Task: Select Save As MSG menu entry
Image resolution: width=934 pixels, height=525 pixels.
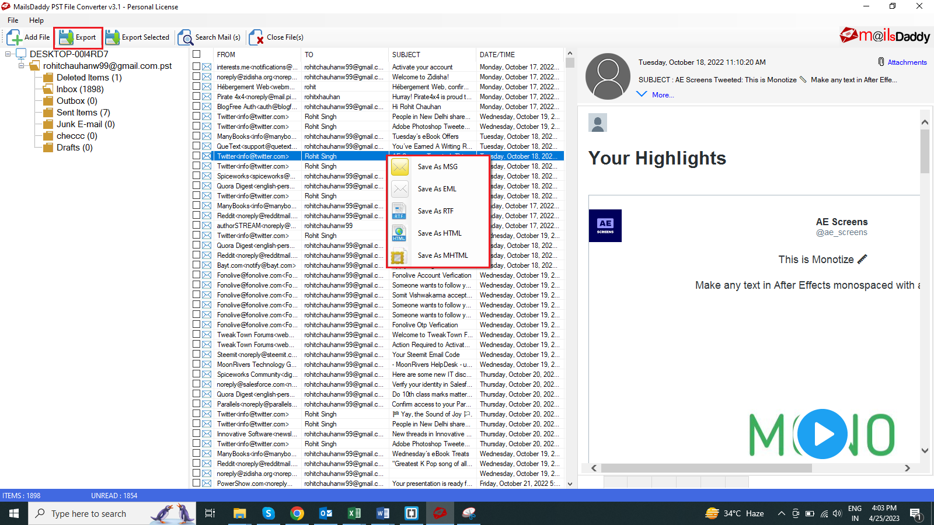Action: pos(438,167)
